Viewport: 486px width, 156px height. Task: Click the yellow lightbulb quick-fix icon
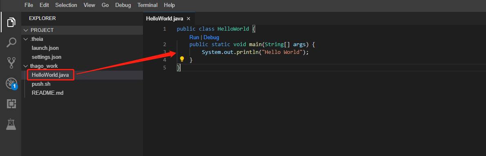point(182,59)
